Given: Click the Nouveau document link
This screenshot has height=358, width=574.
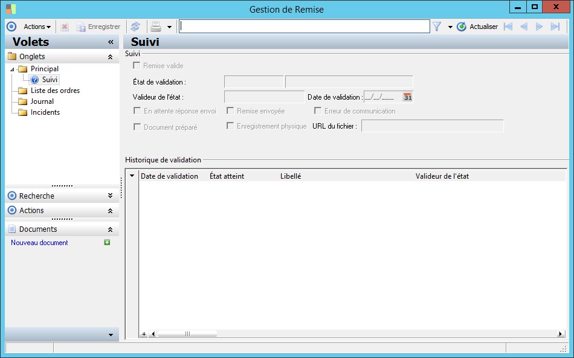Looking at the screenshot, I should [39, 243].
